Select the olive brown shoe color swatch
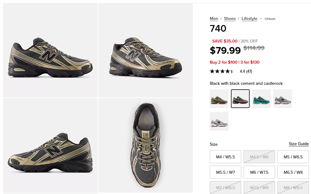Viewport: 311px width, 194px height. (219, 99)
